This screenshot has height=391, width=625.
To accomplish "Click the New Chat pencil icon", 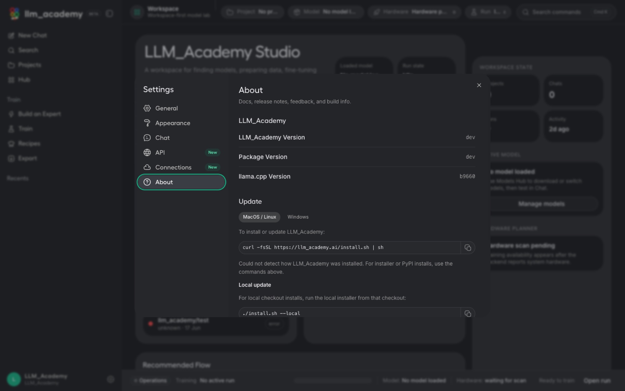I will pyautogui.click(x=11, y=35).
